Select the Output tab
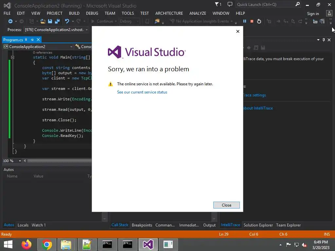 [209, 225]
